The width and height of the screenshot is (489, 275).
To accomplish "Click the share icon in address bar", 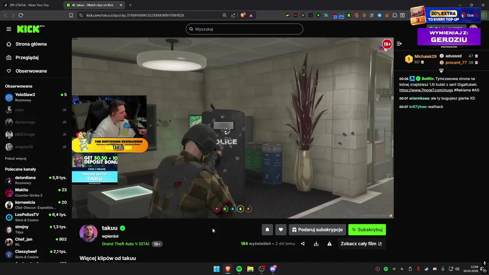I will point(233,15).
